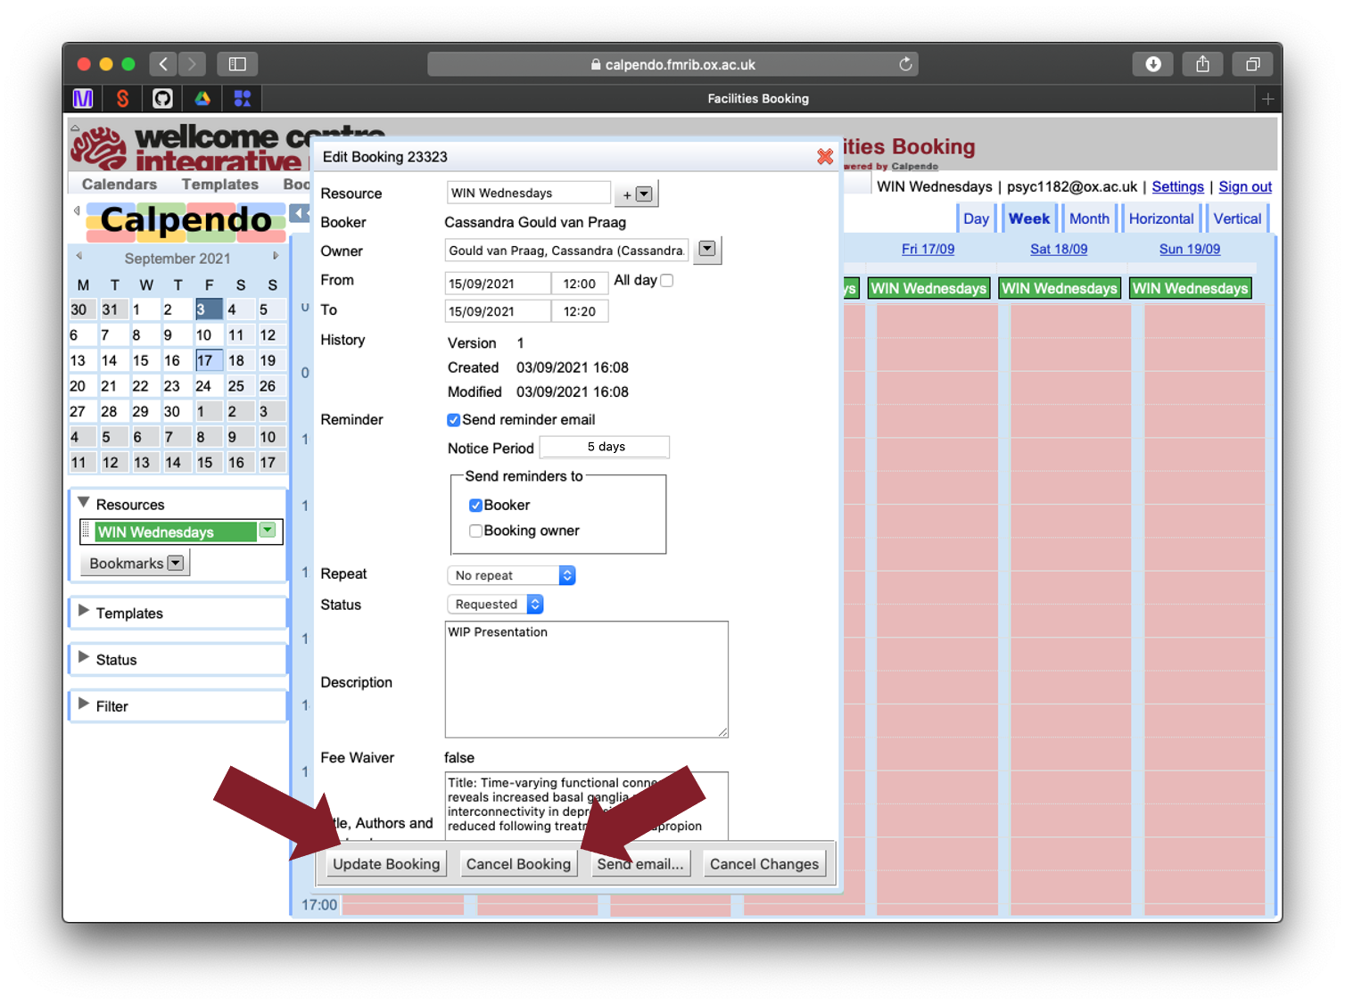Close the Edit Booking dialog with red X
This screenshot has width=1345, height=1005.
[825, 157]
